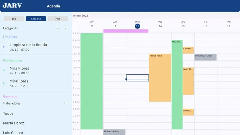Filter by worker Luis Caspar

point(13,133)
